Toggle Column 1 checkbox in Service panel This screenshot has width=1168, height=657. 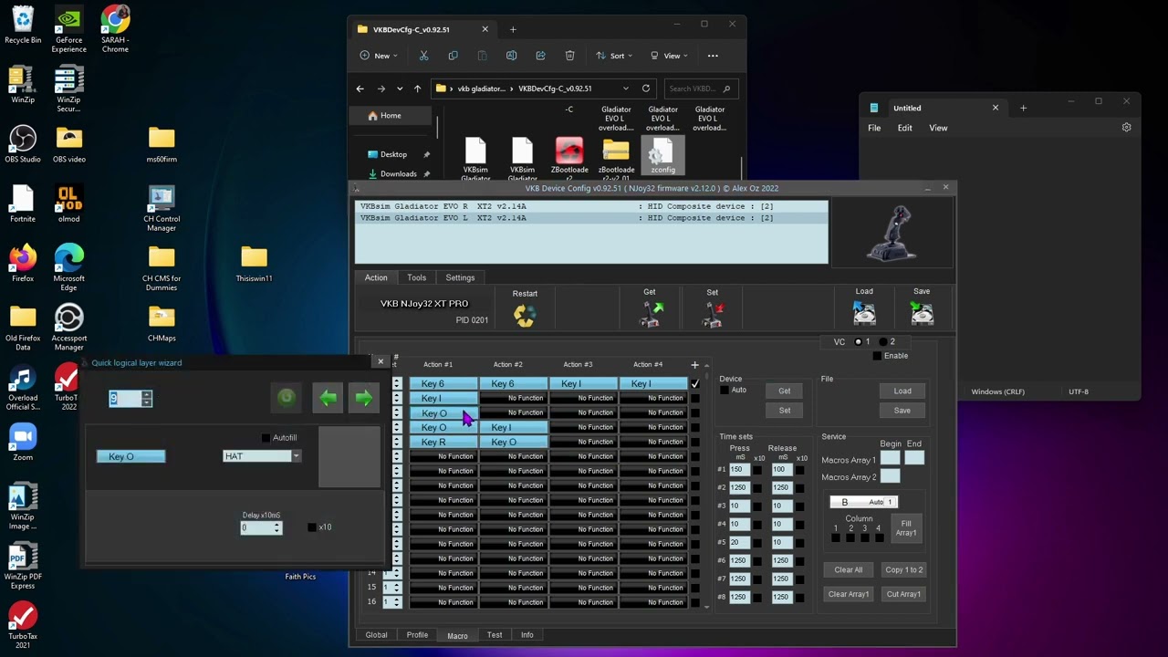click(x=835, y=538)
